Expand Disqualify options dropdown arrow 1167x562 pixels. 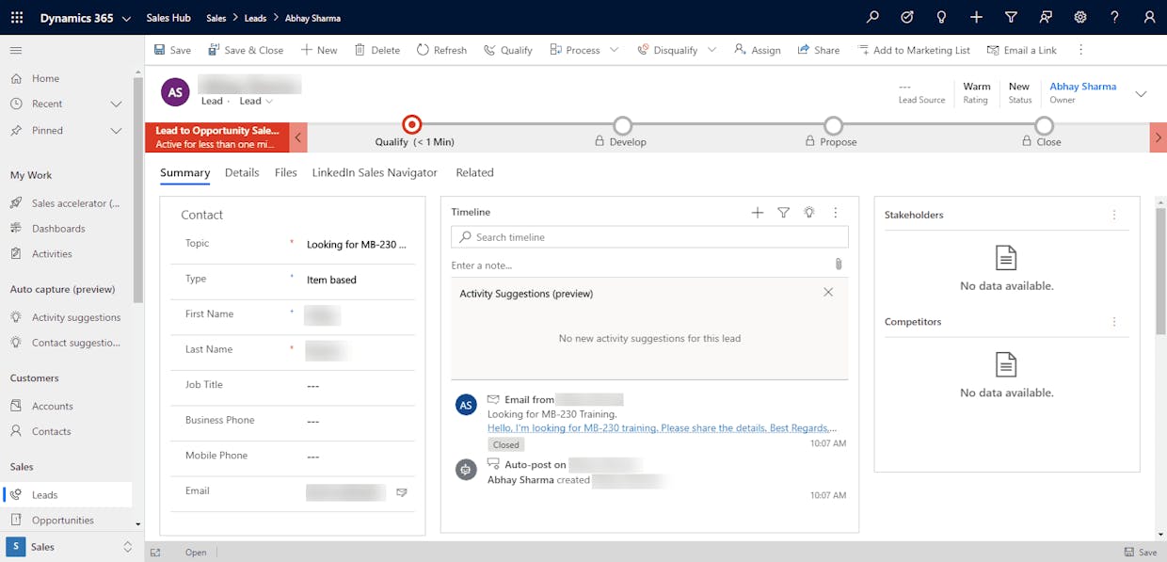(712, 50)
